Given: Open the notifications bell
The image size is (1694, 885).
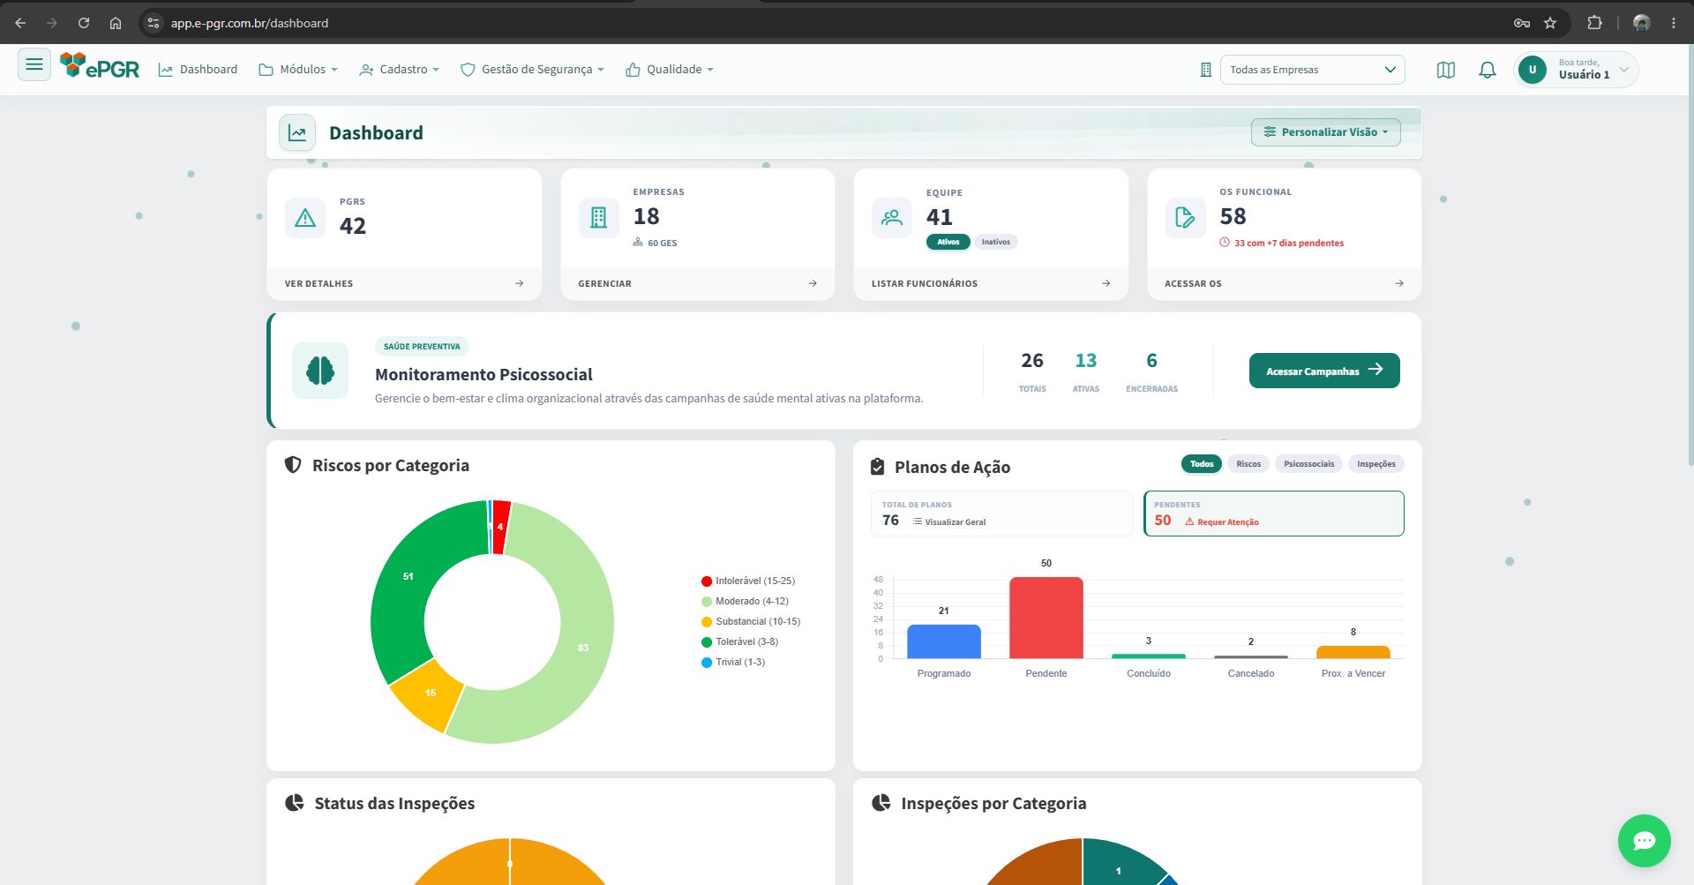Looking at the screenshot, I should pyautogui.click(x=1488, y=70).
